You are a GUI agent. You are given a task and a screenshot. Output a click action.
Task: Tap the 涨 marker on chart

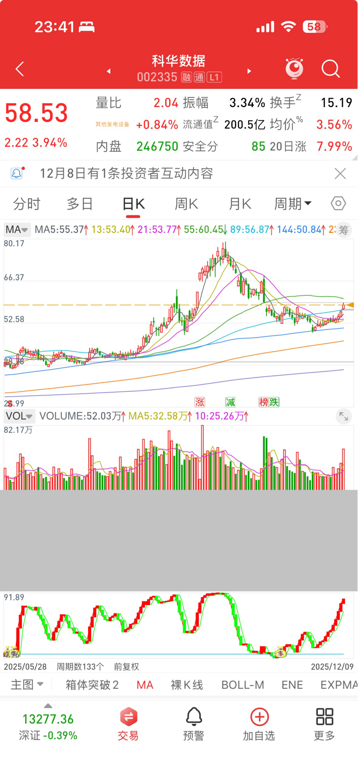pos(200,402)
